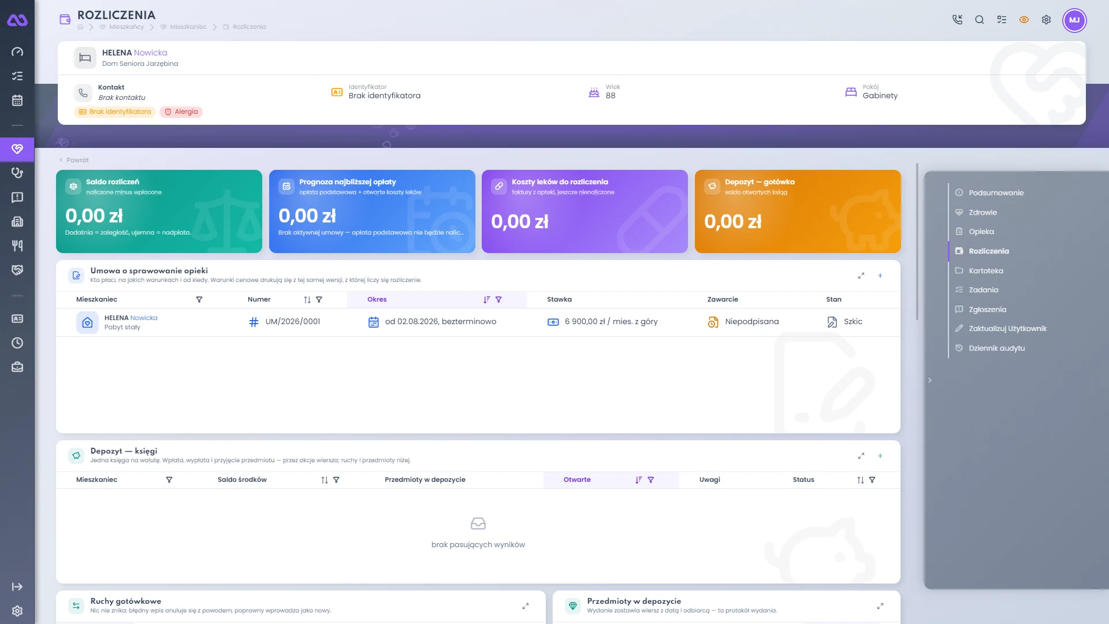Expand the Ruchy gotówkowe panel
The height and width of the screenshot is (624, 1109).
(x=526, y=606)
